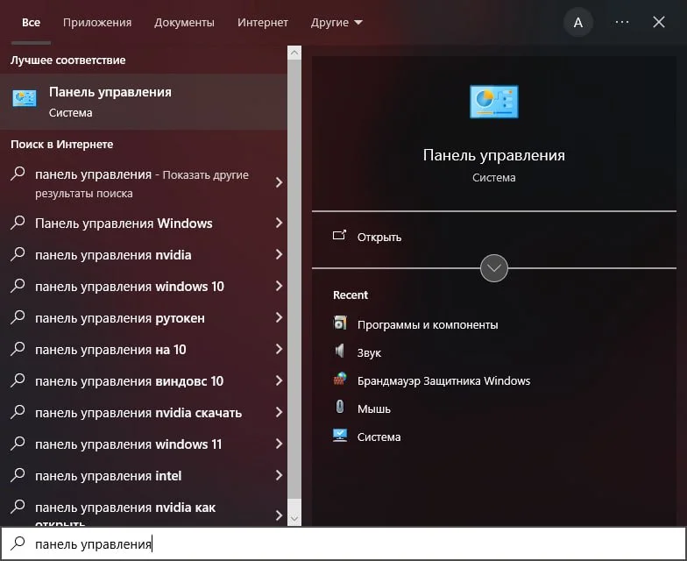Expand the actions list with the round chevron
Screen dimensions: 687x561
pyautogui.click(x=494, y=268)
